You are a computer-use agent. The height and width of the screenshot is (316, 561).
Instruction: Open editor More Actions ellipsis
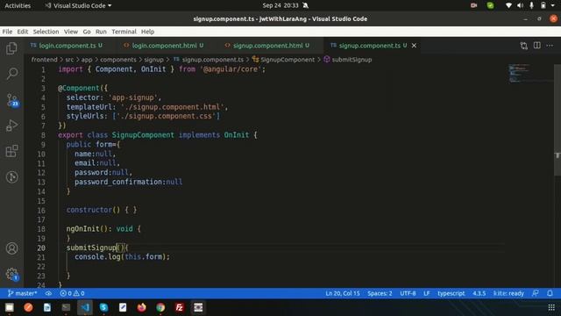click(x=550, y=46)
